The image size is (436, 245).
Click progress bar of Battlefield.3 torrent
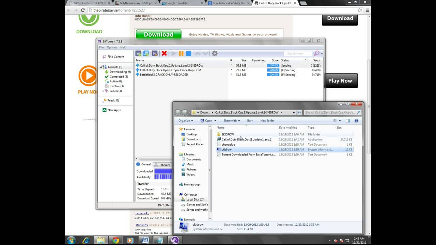pyautogui.click(x=273, y=75)
